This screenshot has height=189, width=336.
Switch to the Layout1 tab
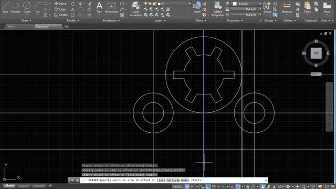pyautogui.click(x=23, y=186)
